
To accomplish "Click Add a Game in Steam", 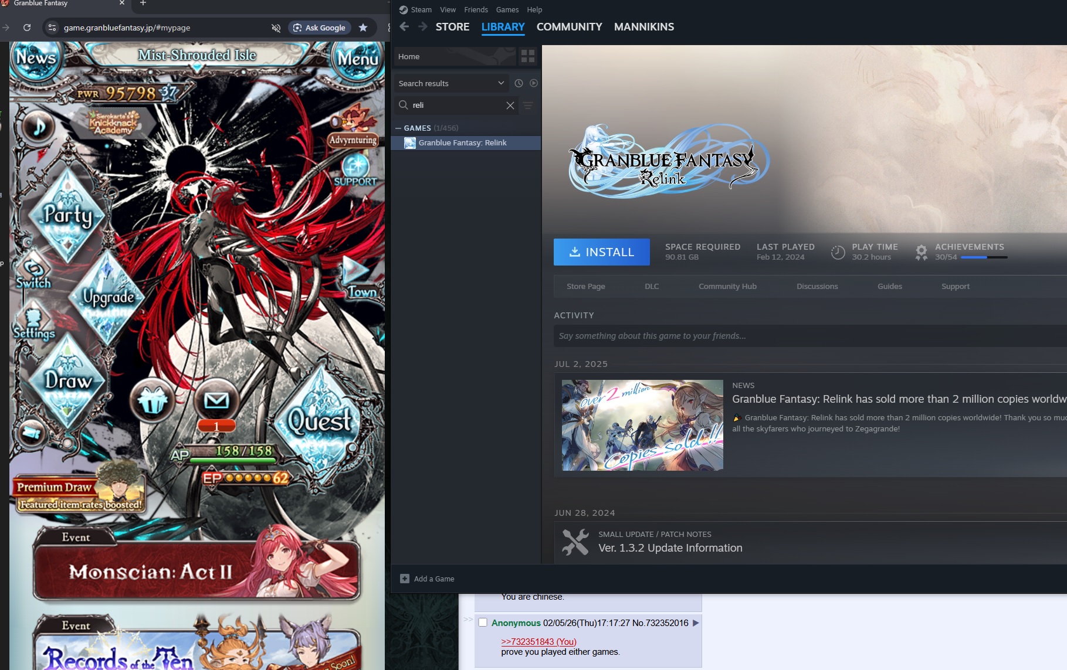I will [428, 579].
